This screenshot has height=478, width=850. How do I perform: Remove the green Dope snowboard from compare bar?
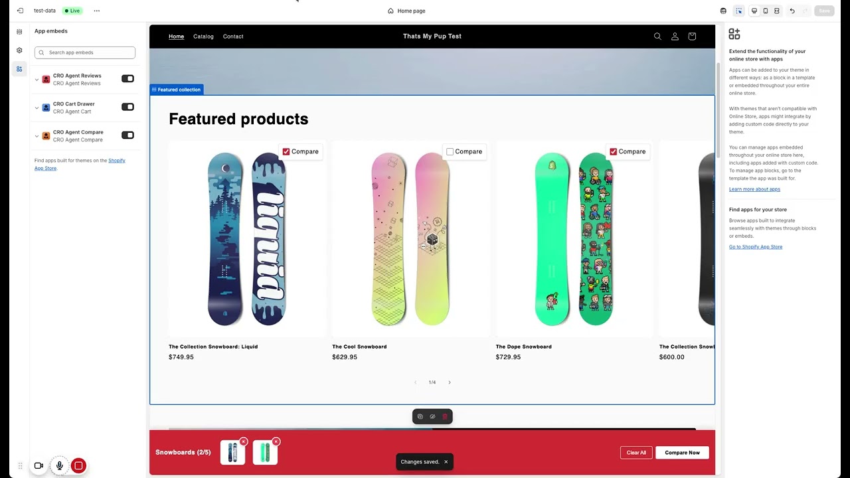click(276, 441)
